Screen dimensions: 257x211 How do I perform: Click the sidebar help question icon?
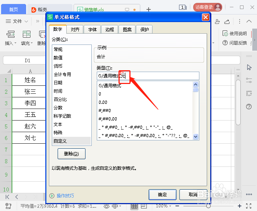coord(249,106)
